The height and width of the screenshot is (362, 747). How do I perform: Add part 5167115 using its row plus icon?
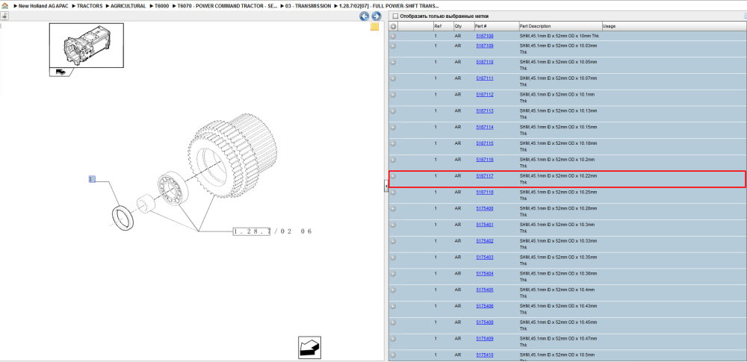click(x=393, y=144)
